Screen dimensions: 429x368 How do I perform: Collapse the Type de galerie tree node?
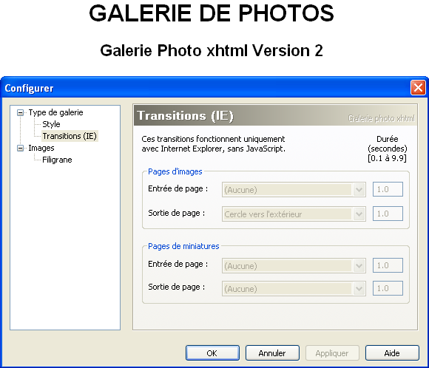click(20, 112)
